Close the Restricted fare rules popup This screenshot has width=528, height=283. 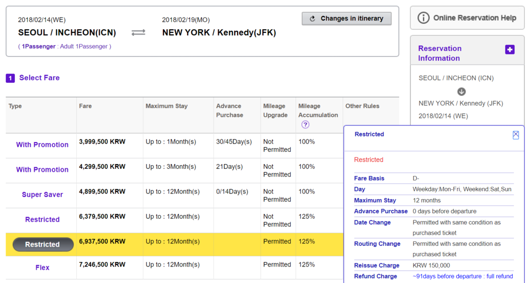pyautogui.click(x=516, y=135)
